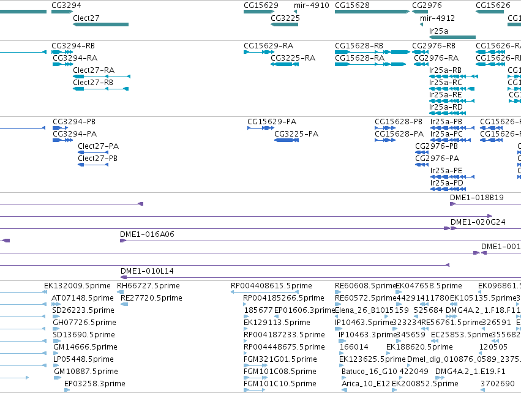The width and height of the screenshot is (521, 393).
Task: Click the LP05448.5prime EST label
Action: pyautogui.click(x=83, y=359)
